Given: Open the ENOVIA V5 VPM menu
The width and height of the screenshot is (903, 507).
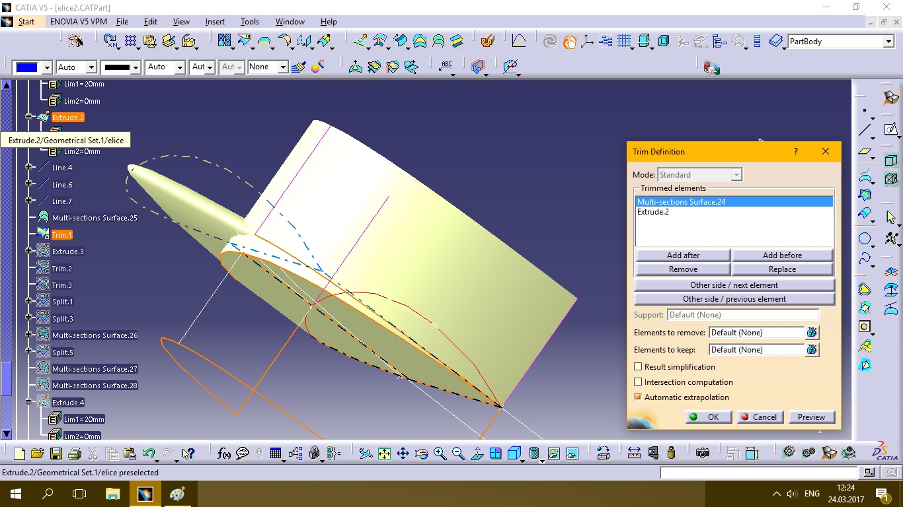Looking at the screenshot, I should [x=78, y=22].
